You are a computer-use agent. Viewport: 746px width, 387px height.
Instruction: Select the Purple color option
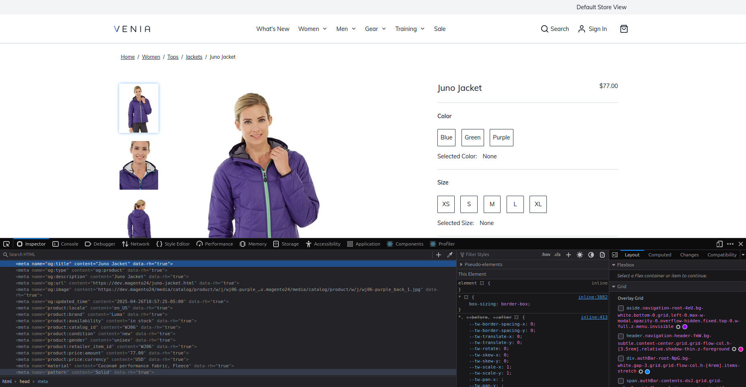[x=501, y=137]
